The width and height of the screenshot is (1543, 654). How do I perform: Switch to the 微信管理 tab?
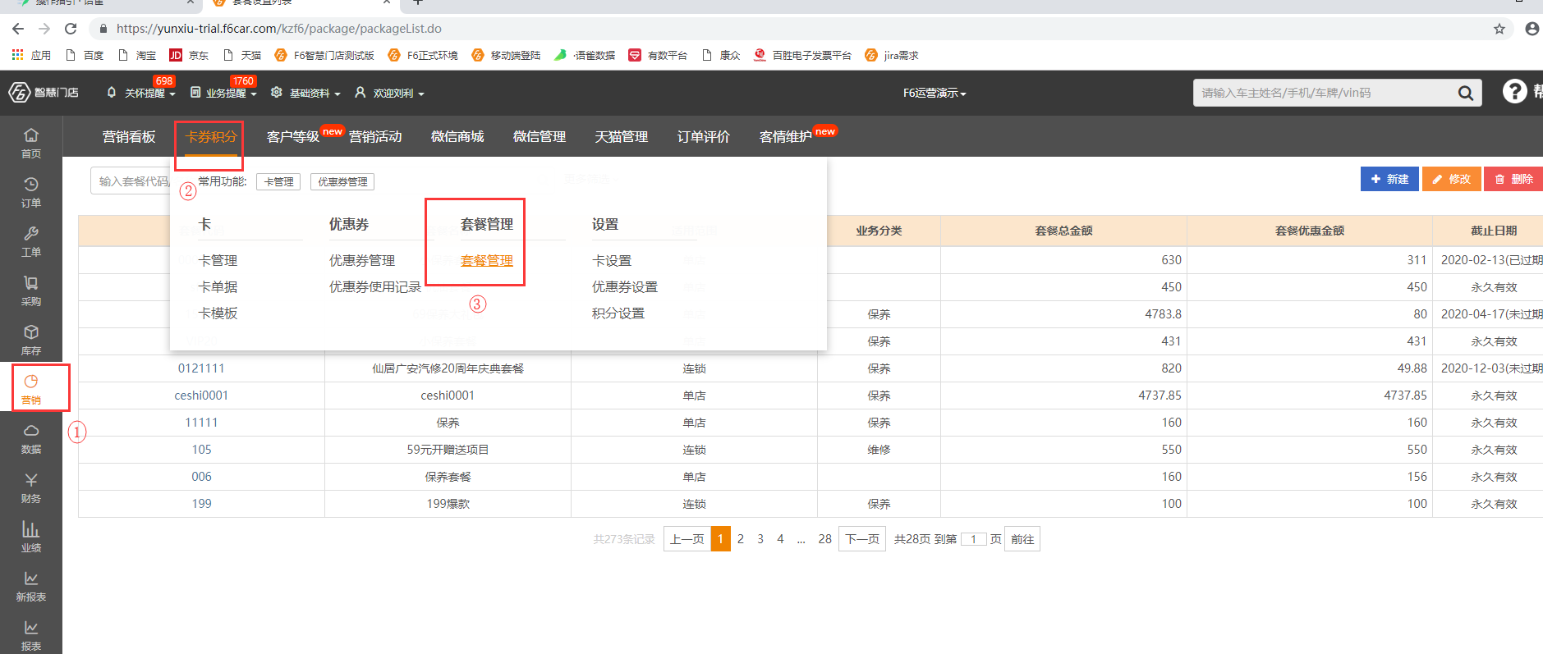(540, 136)
